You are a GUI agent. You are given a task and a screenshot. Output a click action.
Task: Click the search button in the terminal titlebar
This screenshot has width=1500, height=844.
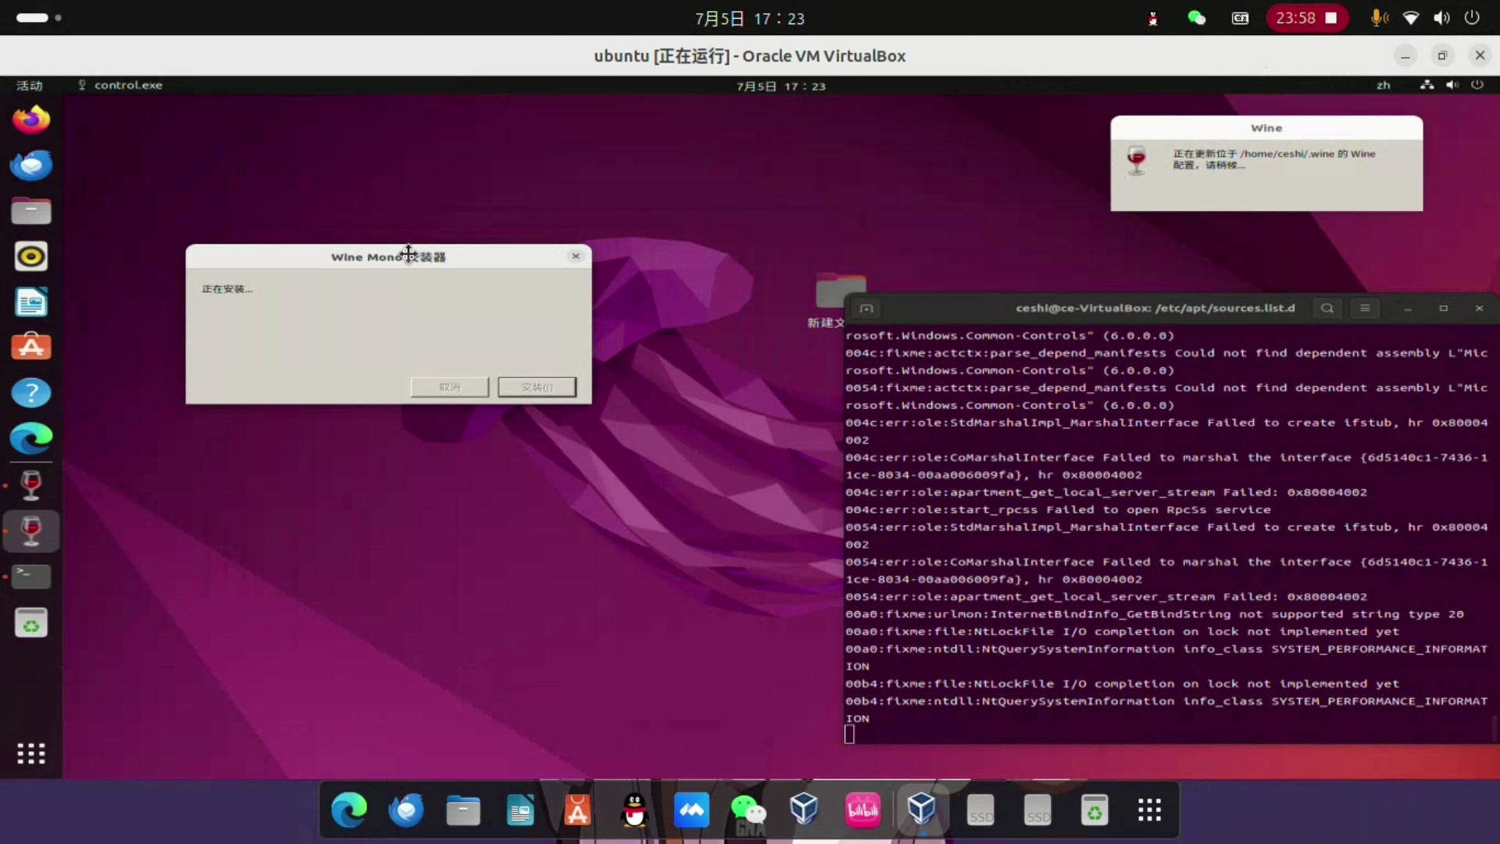(x=1327, y=308)
